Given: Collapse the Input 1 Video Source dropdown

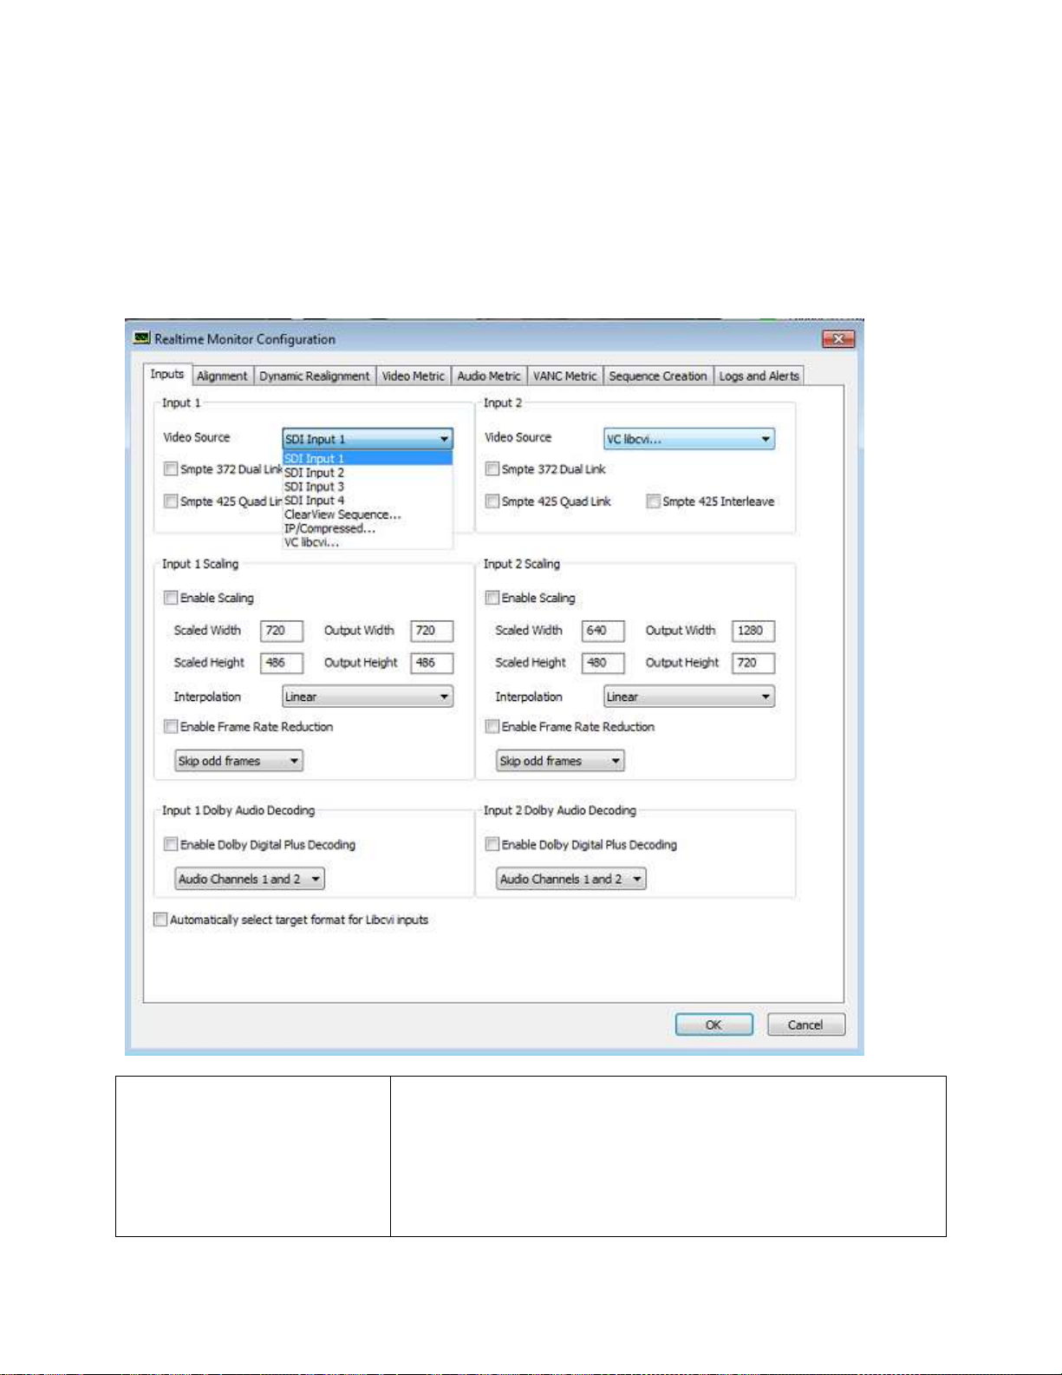Looking at the screenshot, I should click(x=368, y=439).
